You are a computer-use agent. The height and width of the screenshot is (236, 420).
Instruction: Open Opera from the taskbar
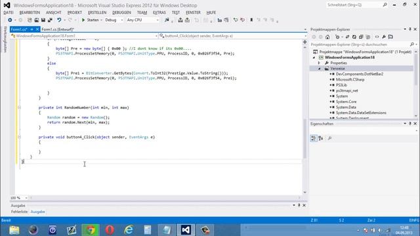click(x=110, y=230)
